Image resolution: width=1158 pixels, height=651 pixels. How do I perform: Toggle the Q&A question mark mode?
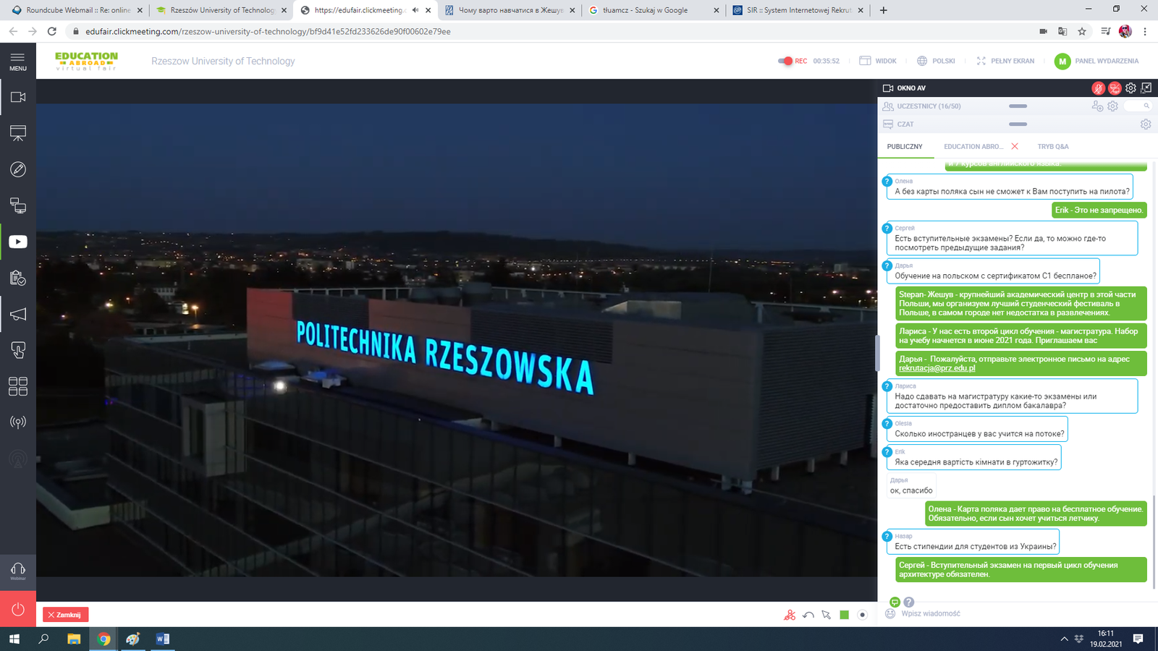[909, 602]
